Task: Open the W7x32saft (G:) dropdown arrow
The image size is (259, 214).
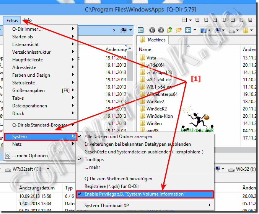Action: point(48,169)
